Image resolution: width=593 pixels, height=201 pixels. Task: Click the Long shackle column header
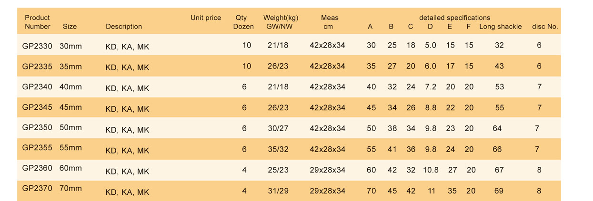pyautogui.click(x=500, y=27)
